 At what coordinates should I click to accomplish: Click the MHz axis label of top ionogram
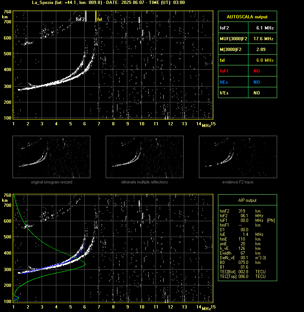coord(206,126)
